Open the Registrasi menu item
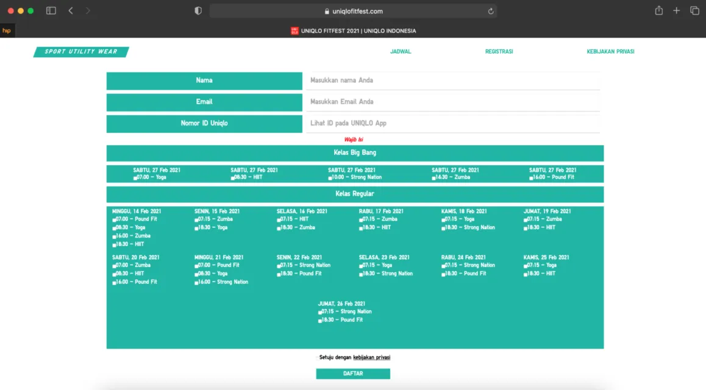Image resolution: width=706 pixels, height=390 pixels. point(499,52)
